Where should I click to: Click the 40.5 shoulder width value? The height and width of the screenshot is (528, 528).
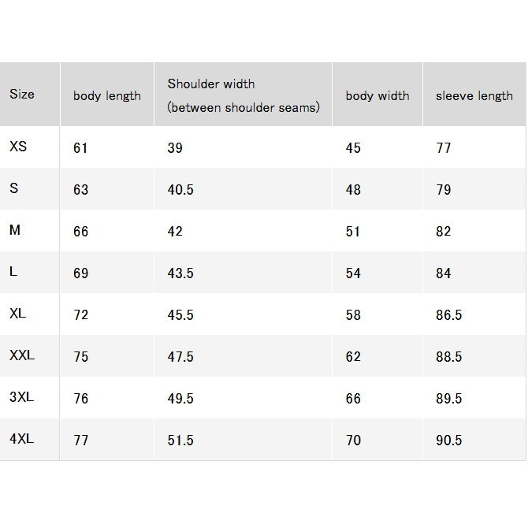pyautogui.click(x=180, y=190)
